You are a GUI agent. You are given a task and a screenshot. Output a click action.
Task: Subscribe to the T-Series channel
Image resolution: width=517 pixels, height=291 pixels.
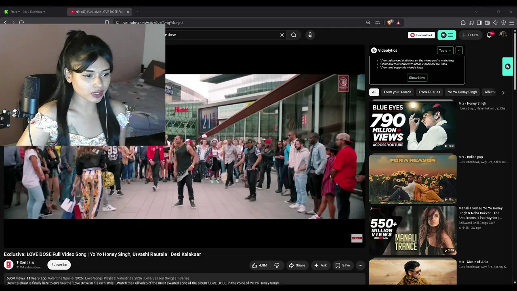coord(59,265)
